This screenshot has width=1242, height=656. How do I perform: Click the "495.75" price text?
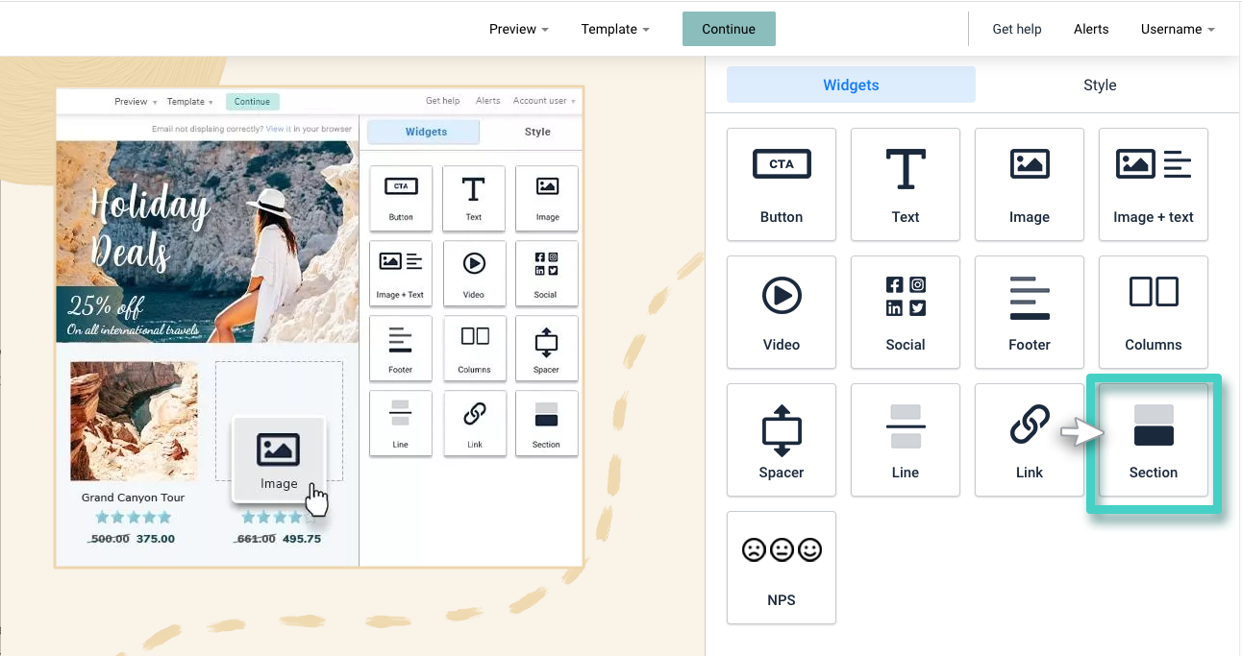point(302,539)
